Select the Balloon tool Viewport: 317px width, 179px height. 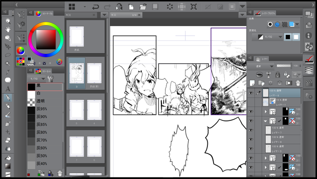pyautogui.click(x=8, y=80)
